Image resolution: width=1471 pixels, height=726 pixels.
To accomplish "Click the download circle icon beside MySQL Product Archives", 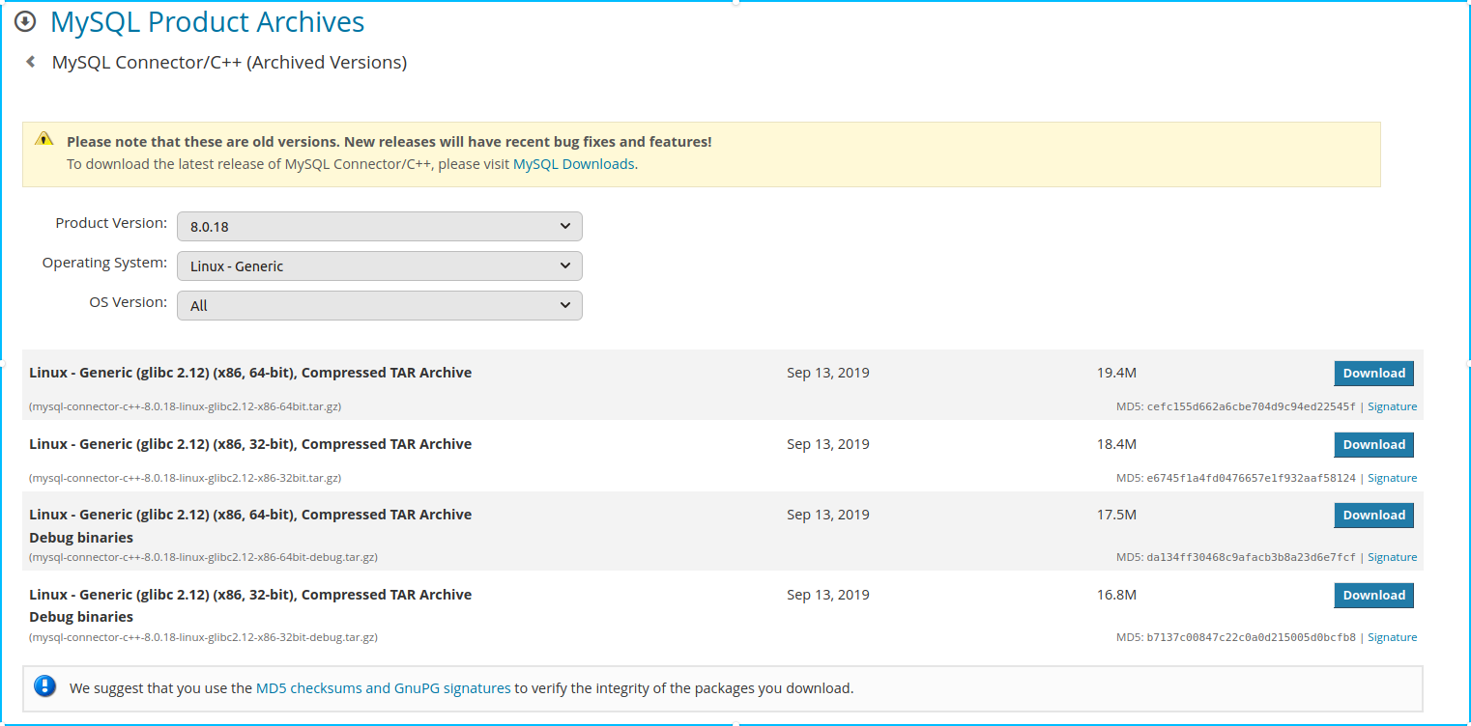I will [x=25, y=21].
